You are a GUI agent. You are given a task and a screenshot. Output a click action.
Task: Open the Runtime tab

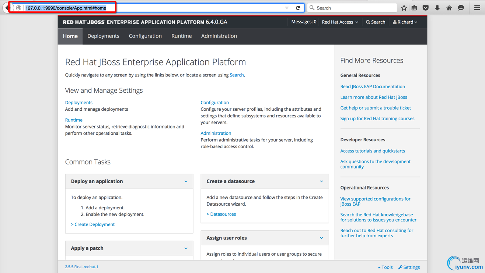(x=181, y=36)
